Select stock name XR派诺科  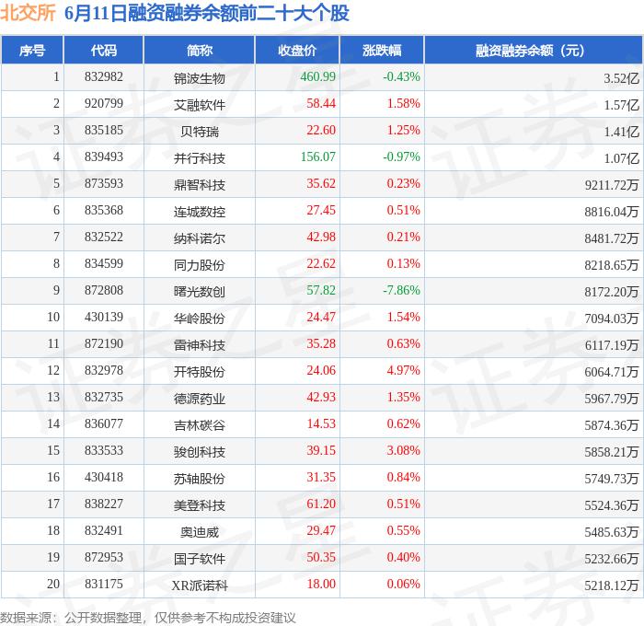pos(200,585)
